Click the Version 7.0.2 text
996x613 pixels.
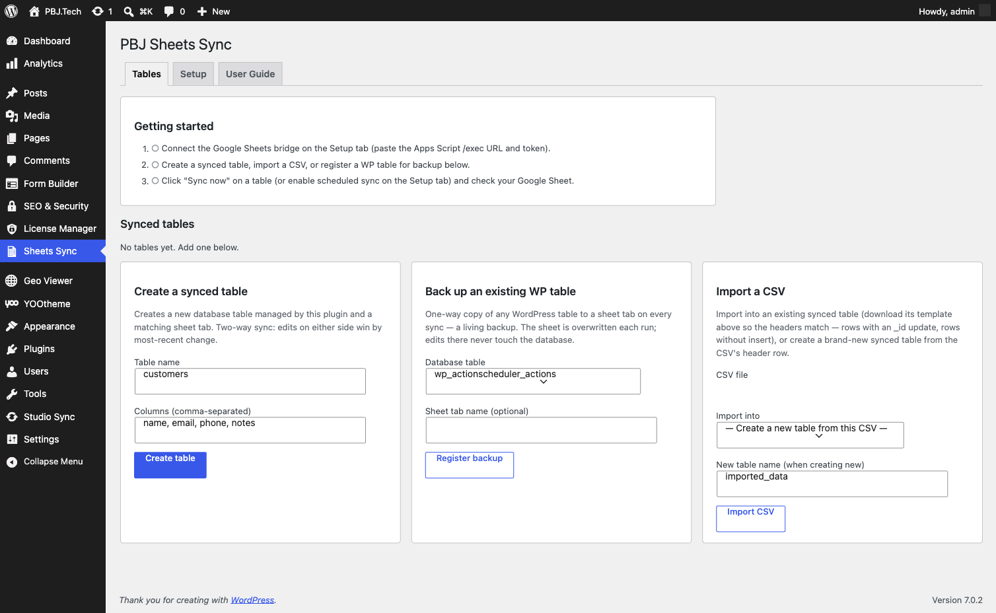pos(957,600)
